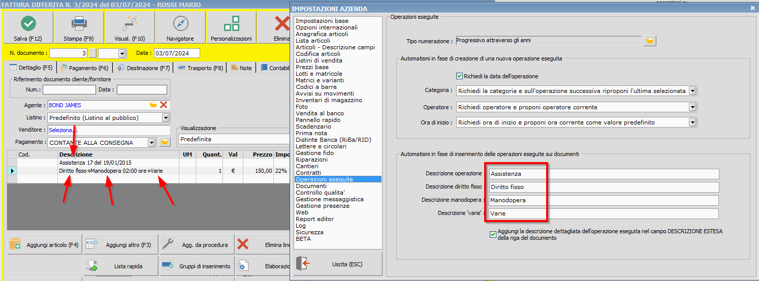Open the Navigatore compass button
The image size is (759, 281).
180,27
